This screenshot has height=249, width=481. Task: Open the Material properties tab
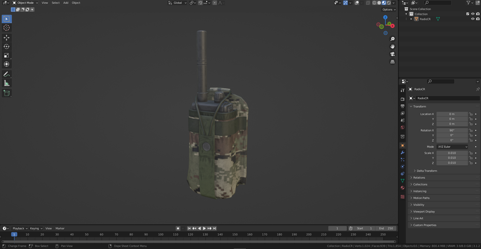coord(402,188)
